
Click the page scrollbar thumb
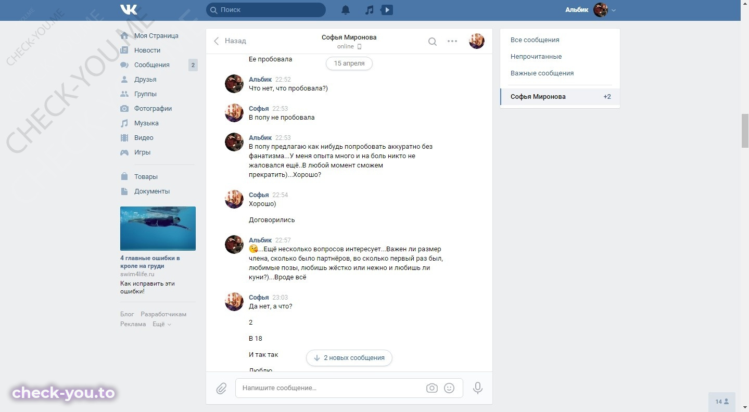(x=745, y=130)
